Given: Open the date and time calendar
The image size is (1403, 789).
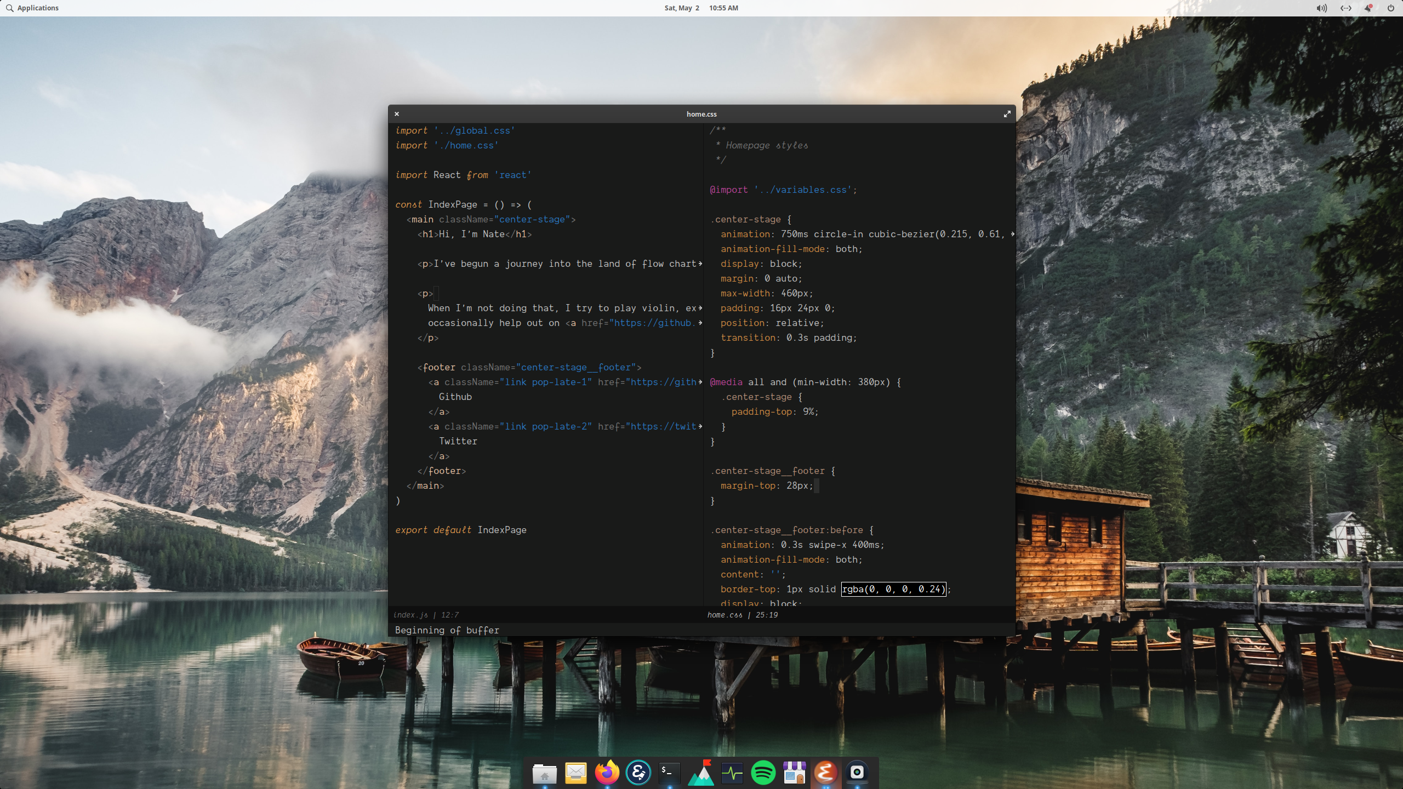Looking at the screenshot, I should pos(701,8).
